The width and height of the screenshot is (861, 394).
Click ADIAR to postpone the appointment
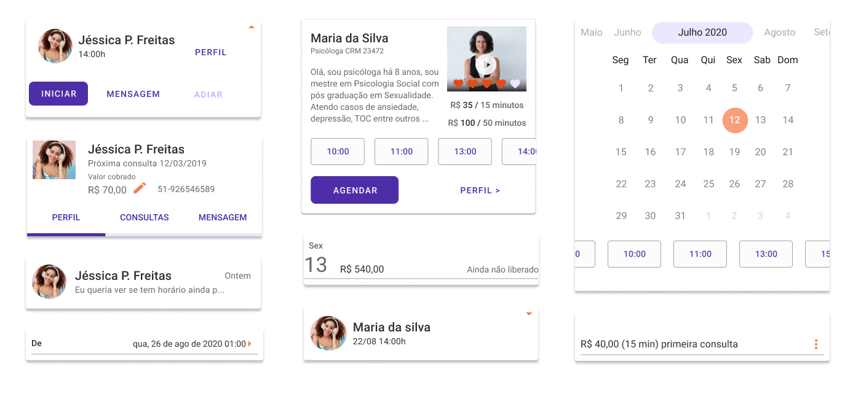(208, 95)
